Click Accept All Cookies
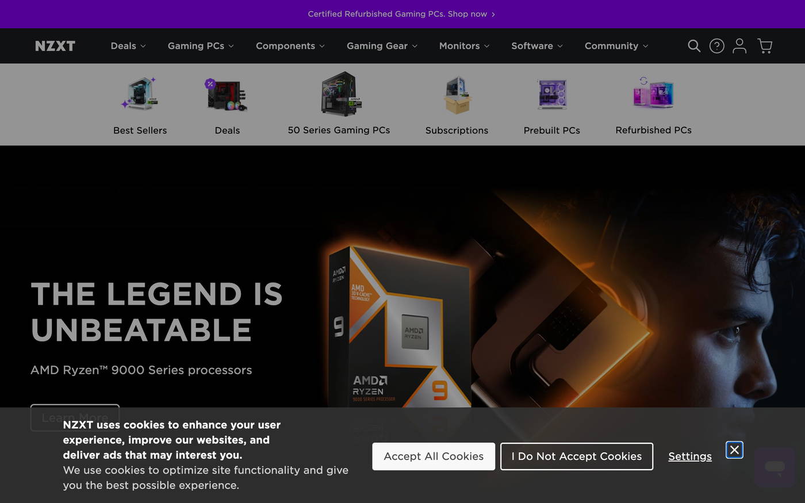The height and width of the screenshot is (503, 805). (433, 456)
